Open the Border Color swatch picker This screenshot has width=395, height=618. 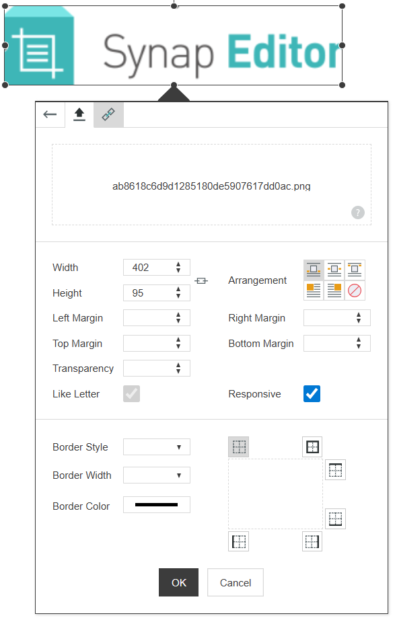[x=157, y=504]
